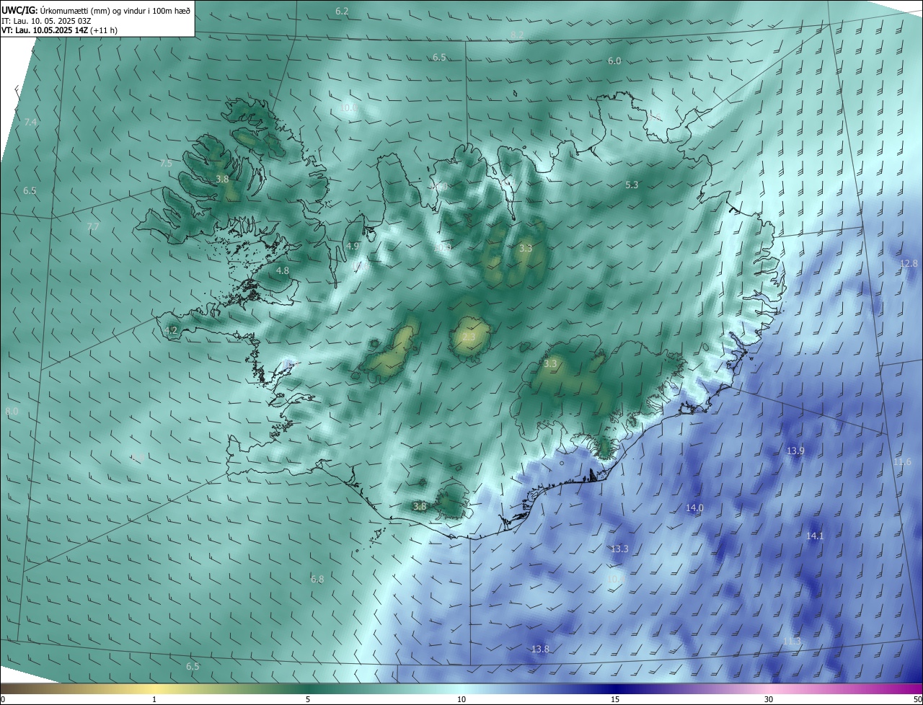Click the 13.8 value label
The width and height of the screenshot is (923, 705).
[x=540, y=649]
